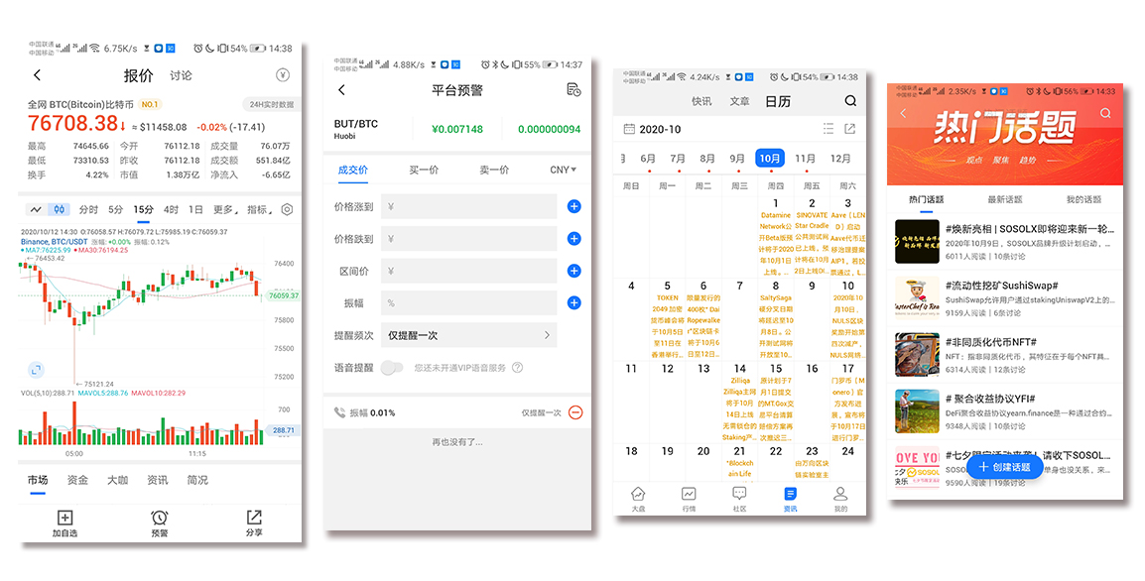Focus 价格涨到 price input field
The height and width of the screenshot is (581, 1145).
468,206
